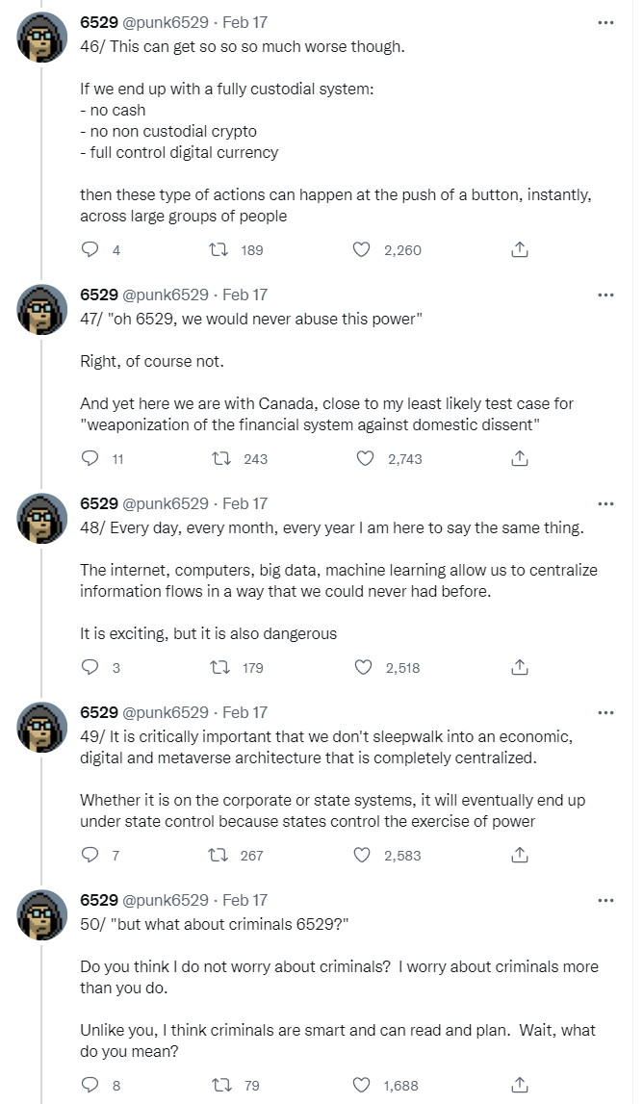The image size is (643, 1104).
Task: Expand three-dot menu on tweet 48/
Action: pyautogui.click(x=605, y=503)
